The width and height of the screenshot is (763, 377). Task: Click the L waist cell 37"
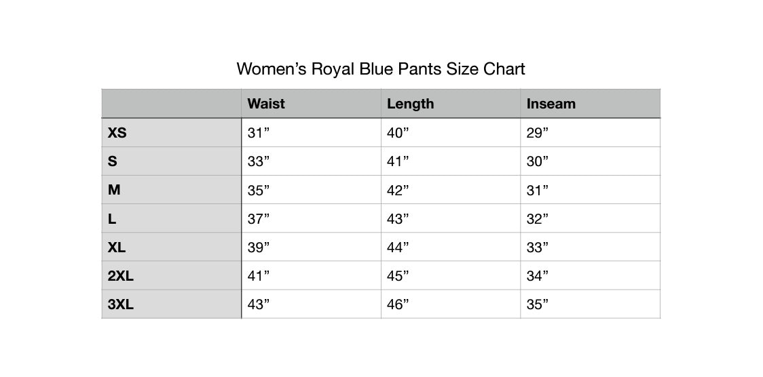[x=259, y=219]
